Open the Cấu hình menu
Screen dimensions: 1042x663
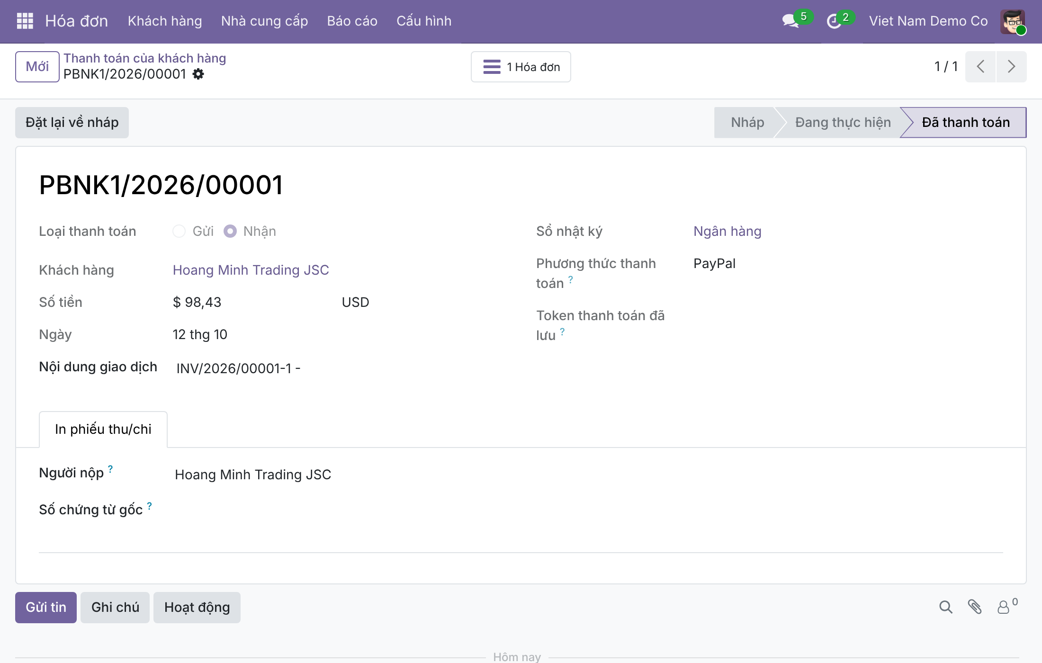coord(424,21)
